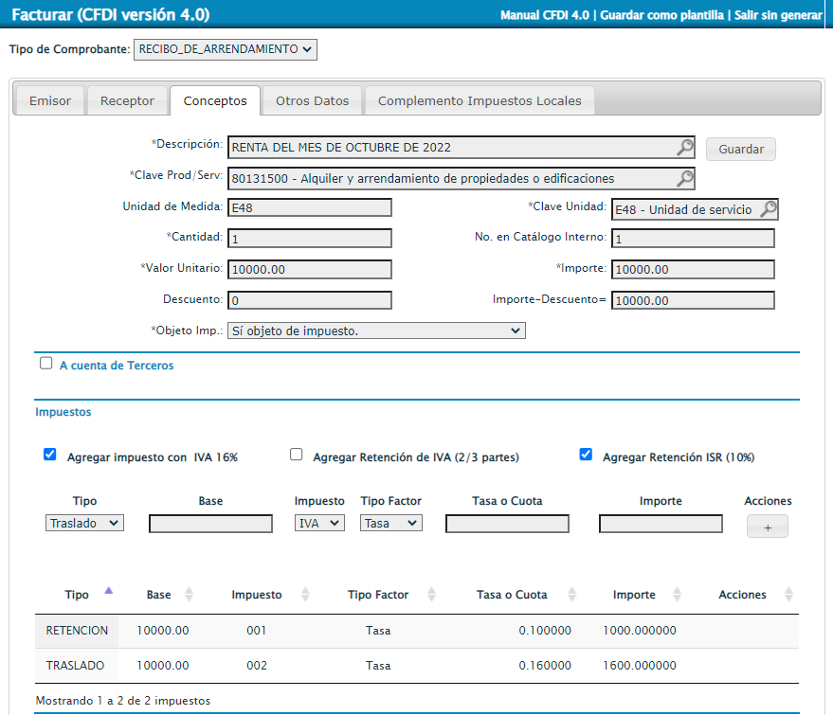Click the 1600.000000 importe value

(640, 666)
